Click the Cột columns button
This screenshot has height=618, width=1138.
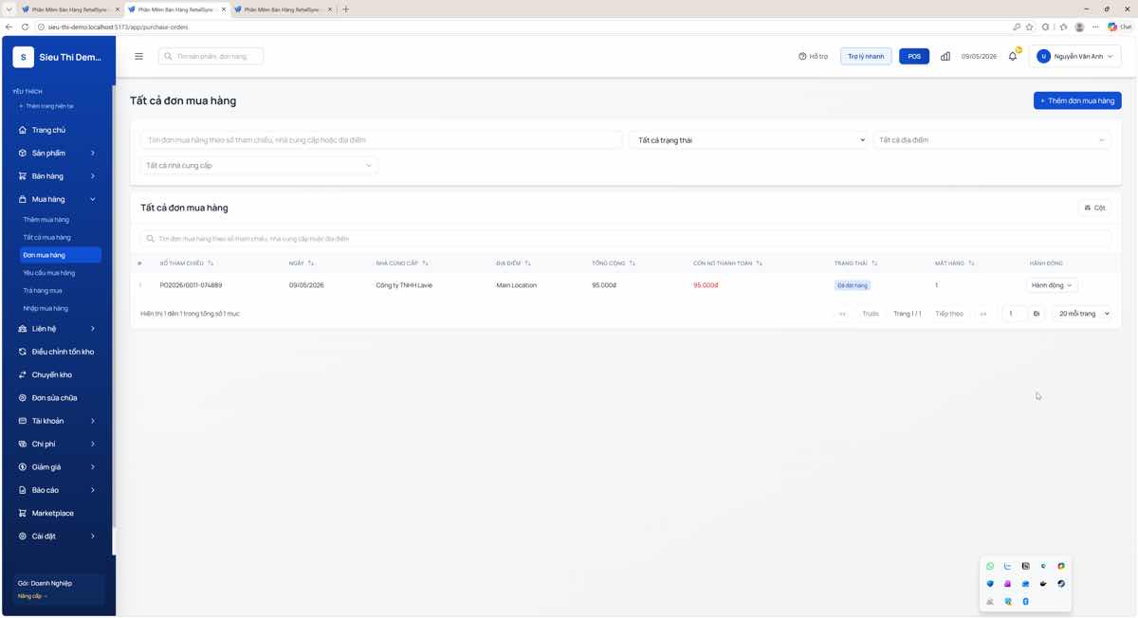tap(1095, 208)
